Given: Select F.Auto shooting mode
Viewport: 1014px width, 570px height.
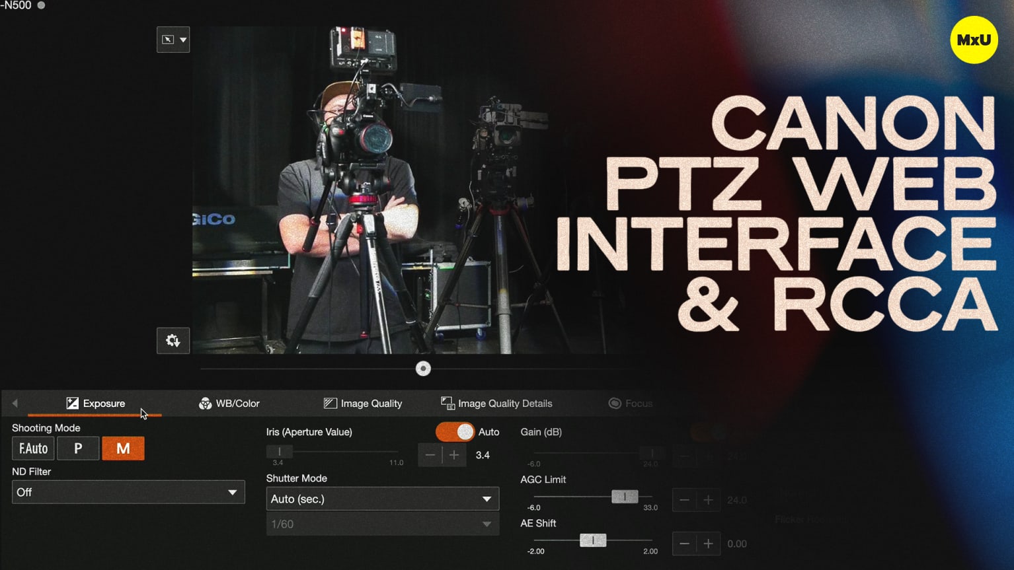Looking at the screenshot, I should click(32, 448).
